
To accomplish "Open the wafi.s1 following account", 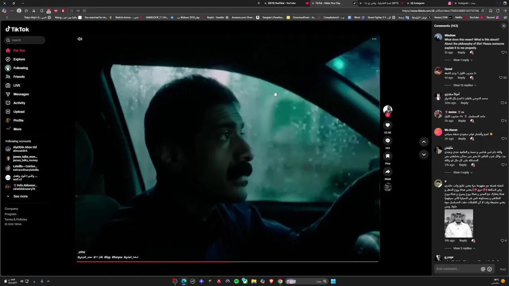I will point(21,178).
